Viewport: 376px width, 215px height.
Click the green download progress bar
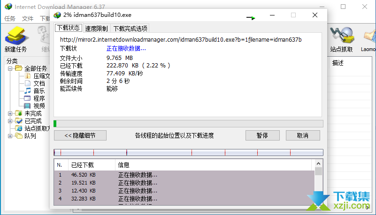click(189, 124)
